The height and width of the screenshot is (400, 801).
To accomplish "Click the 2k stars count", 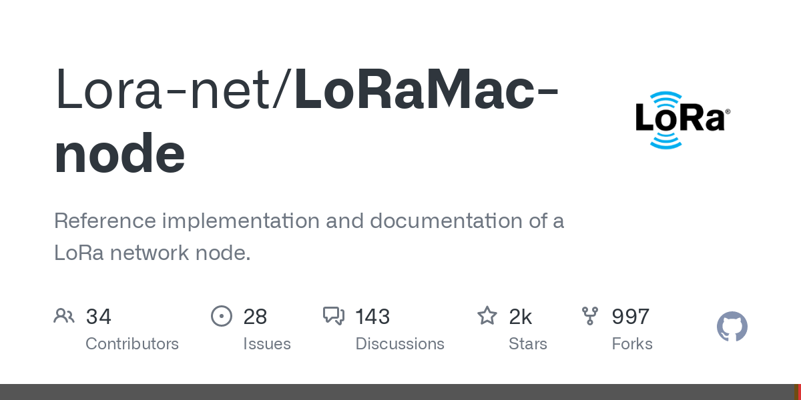I will tap(521, 317).
